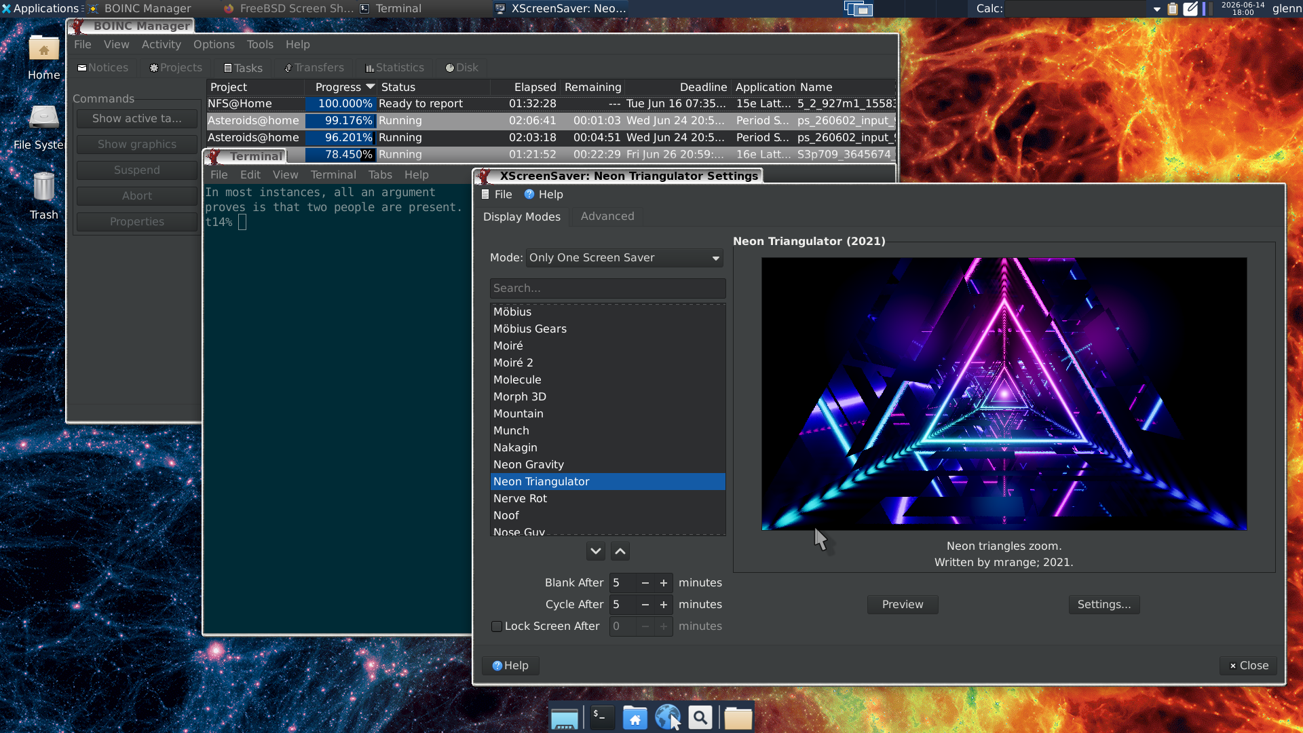Image resolution: width=1303 pixels, height=733 pixels.
Task: Select Neon Gravity in the screensaver list
Action: click(x=607, y=465)
